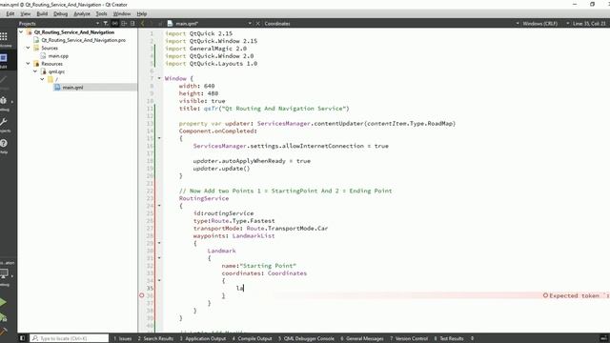Image resolution: width=610 pixels, height=343 pixels.
Task: Open the Application Output pane
Action: pyautogui.click(x=203, y=339)
